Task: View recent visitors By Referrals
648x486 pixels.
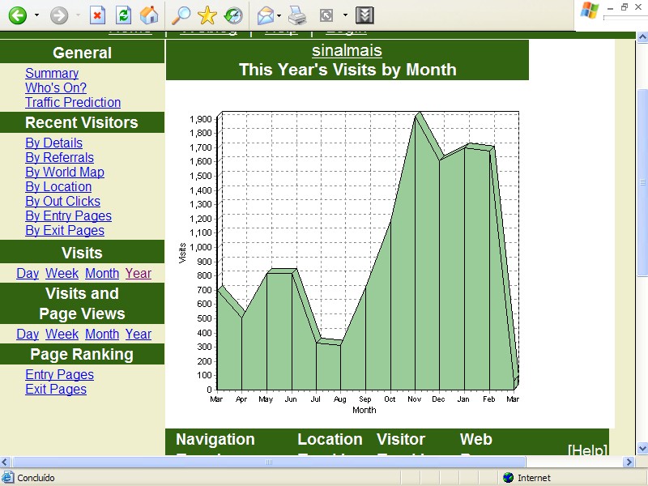Action: 59,157
